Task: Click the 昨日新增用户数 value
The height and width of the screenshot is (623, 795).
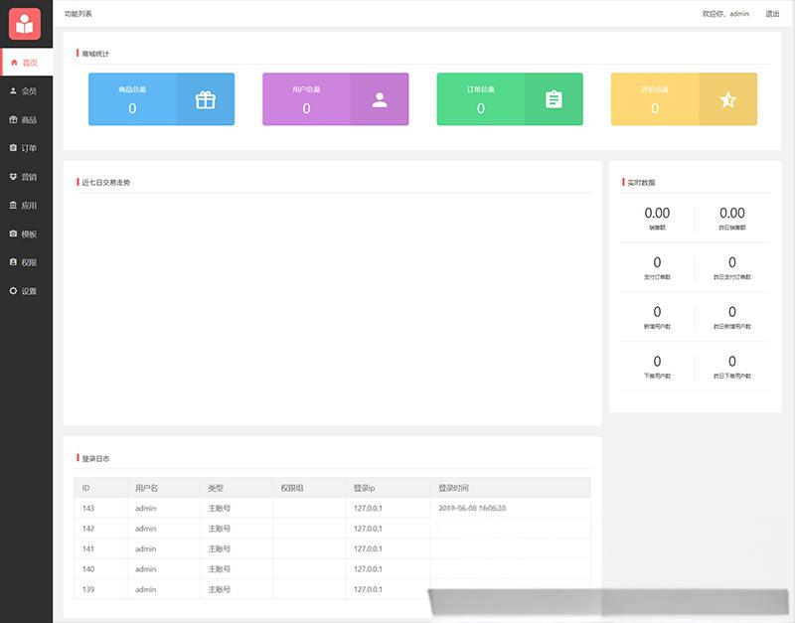Action: coord(732,312)
